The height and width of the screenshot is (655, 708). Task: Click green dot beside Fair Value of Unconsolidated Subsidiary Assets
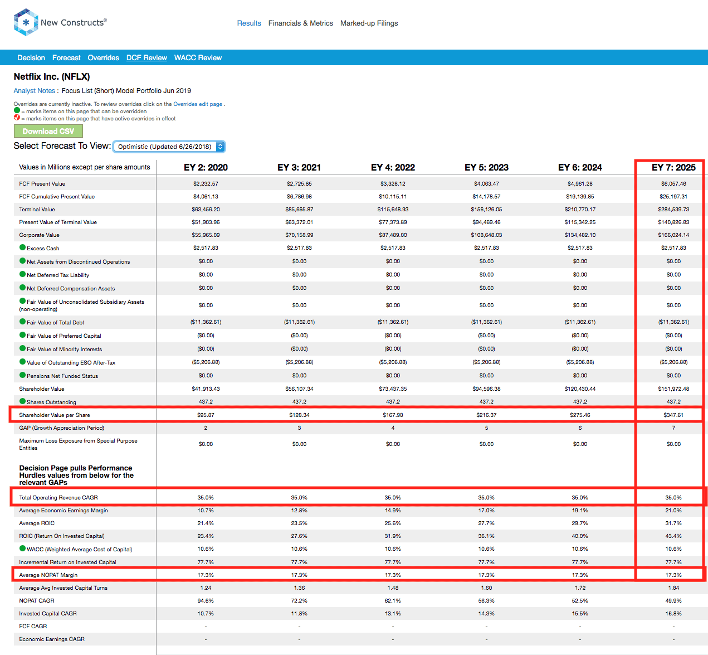[23, 301]
